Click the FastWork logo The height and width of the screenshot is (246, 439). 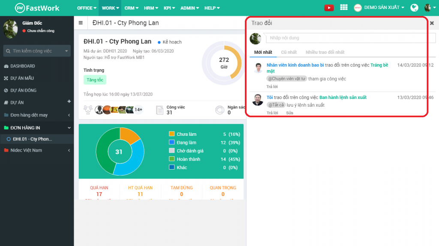(x=37, y=8)
